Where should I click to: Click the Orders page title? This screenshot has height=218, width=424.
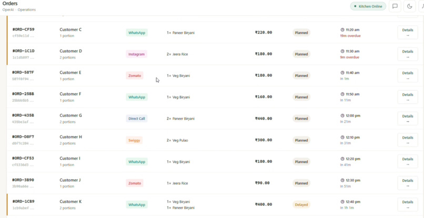point(10,4)
